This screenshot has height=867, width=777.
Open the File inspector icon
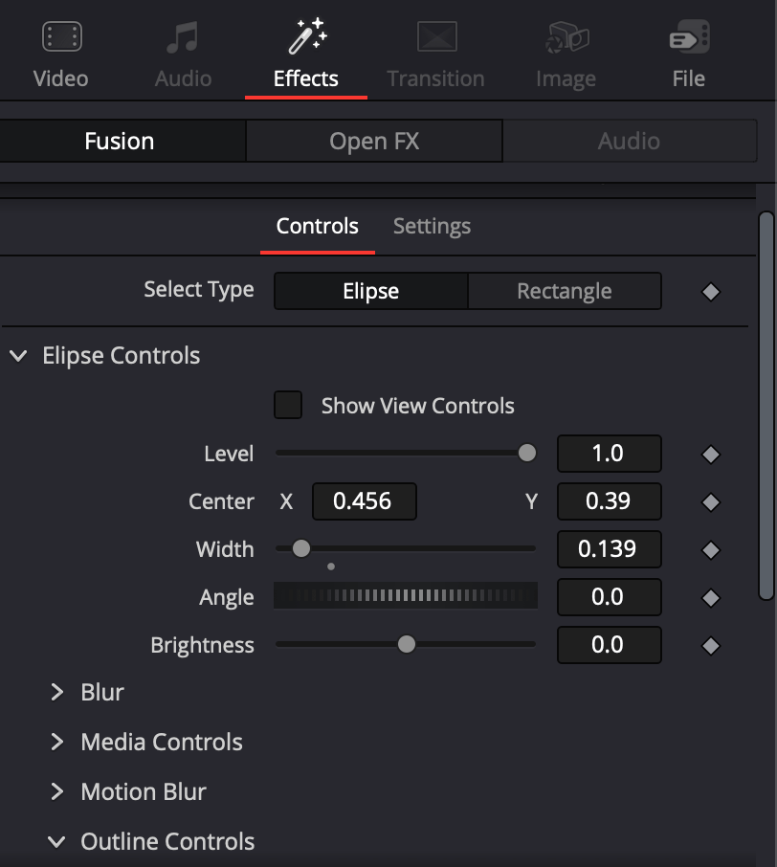tap(690, 36)
